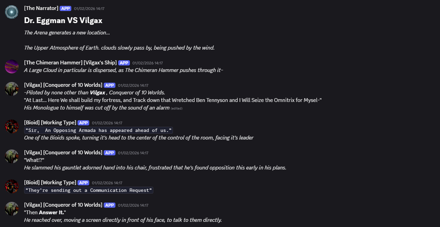Click Bioid avatar beside the "Communication Request" message

[12, 186]
